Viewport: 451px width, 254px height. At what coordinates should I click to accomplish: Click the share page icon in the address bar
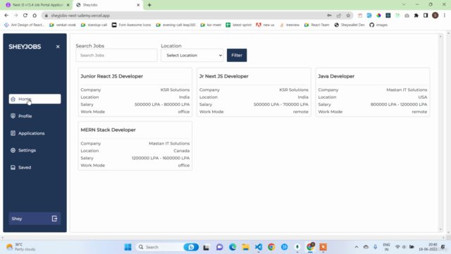click(x=339, y=16)
